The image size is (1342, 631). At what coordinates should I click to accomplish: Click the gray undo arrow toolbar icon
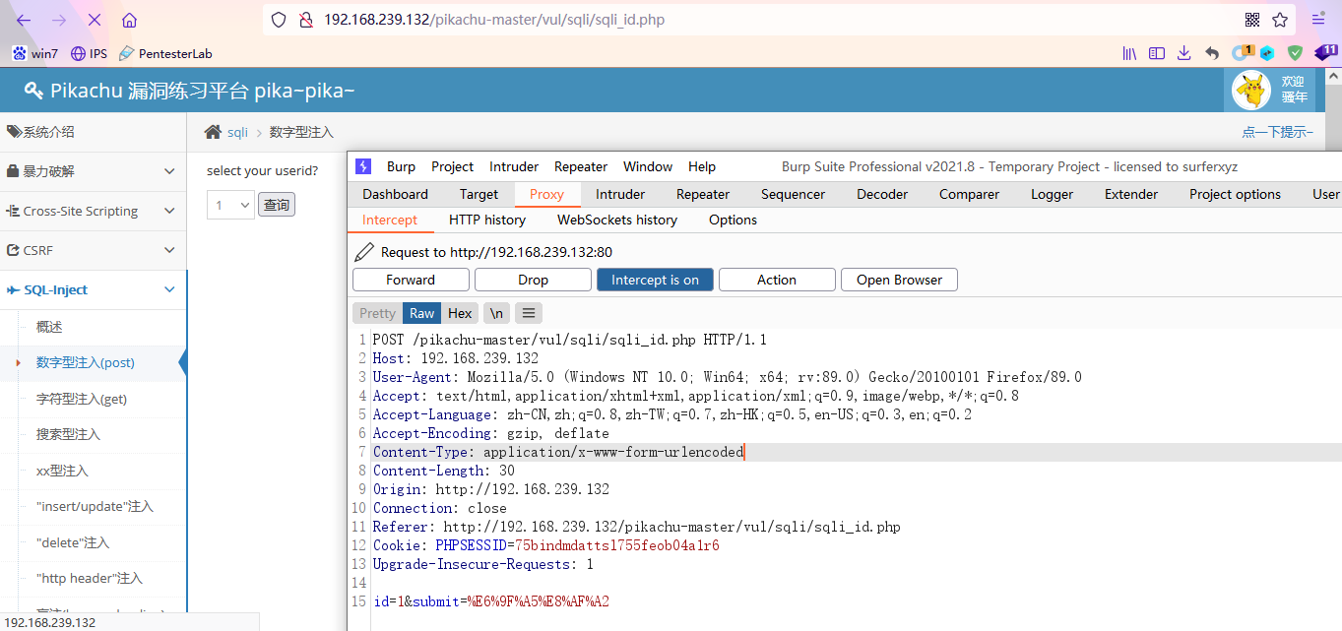(x=1212, y=53)
